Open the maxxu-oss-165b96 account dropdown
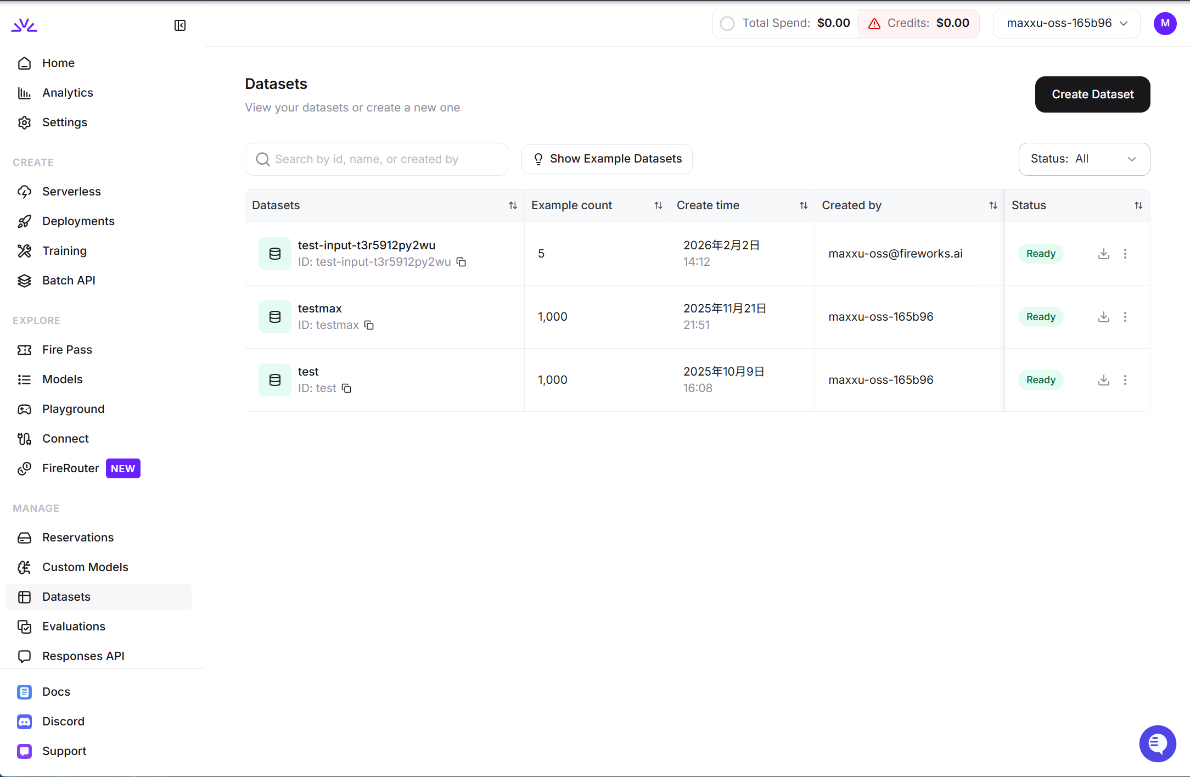This screenshot has height=777, width=1190. click(x=1066, y=23)
